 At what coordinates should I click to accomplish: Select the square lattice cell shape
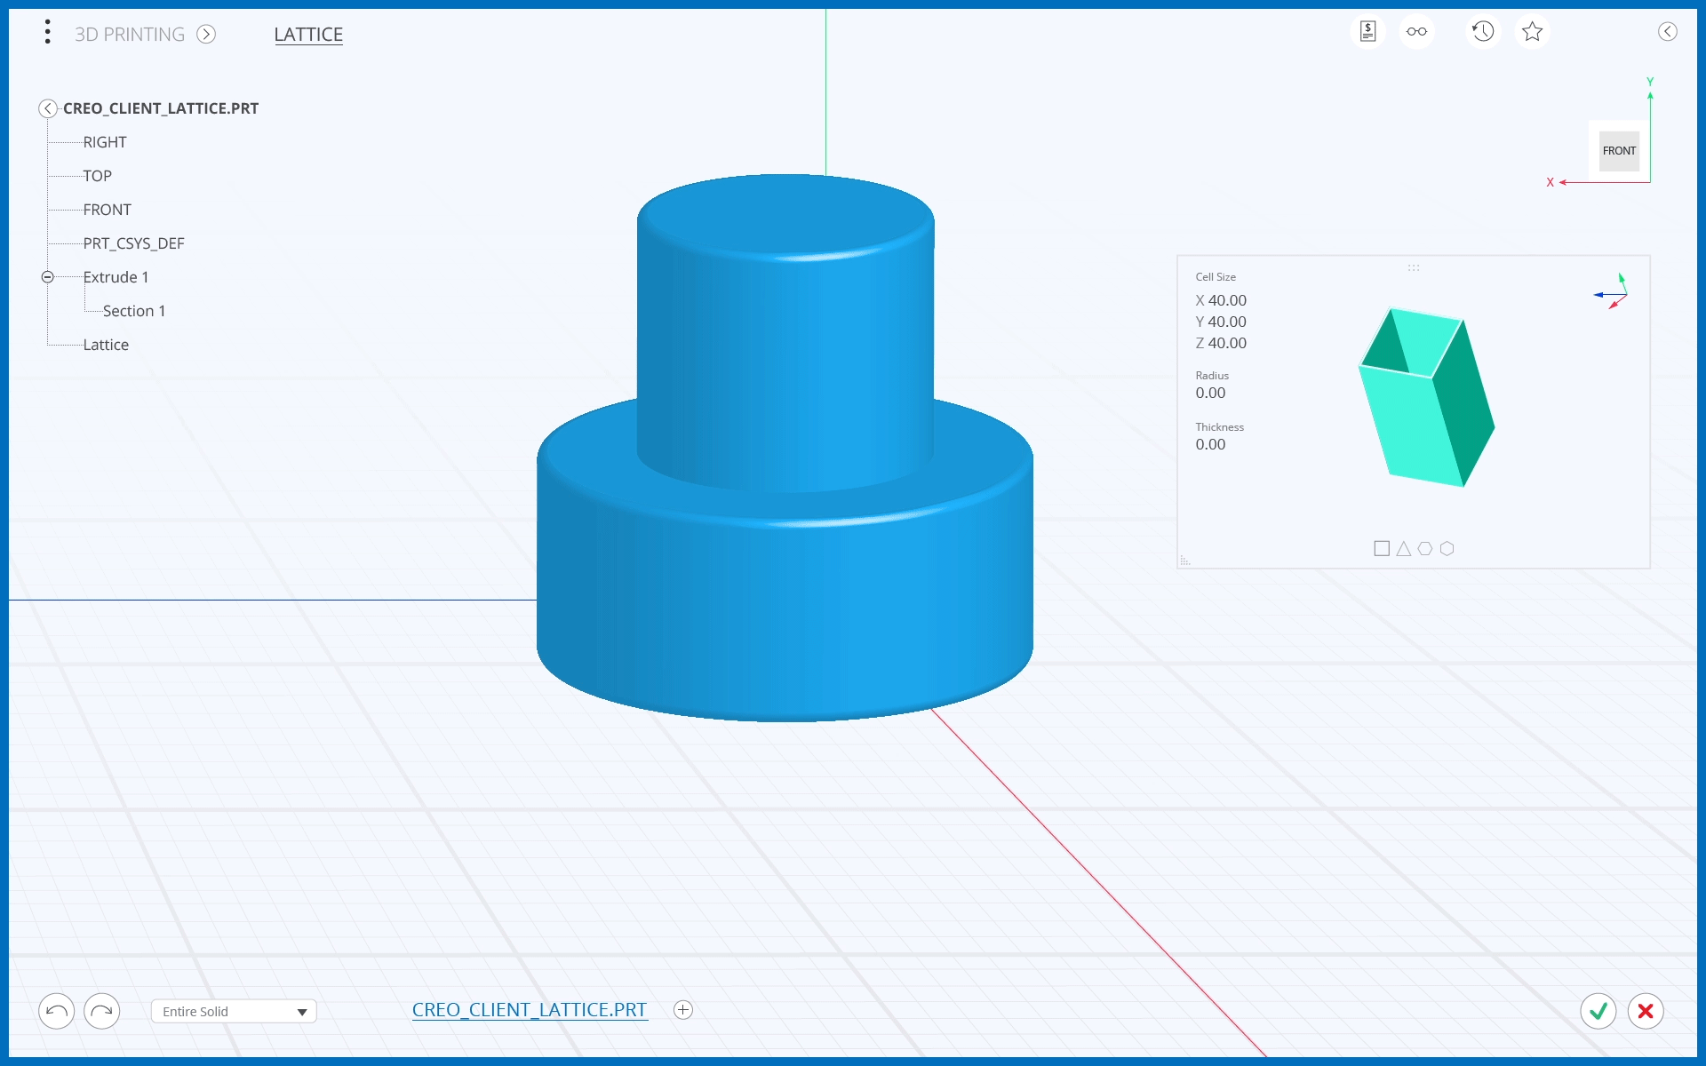tap(1382, 548)
